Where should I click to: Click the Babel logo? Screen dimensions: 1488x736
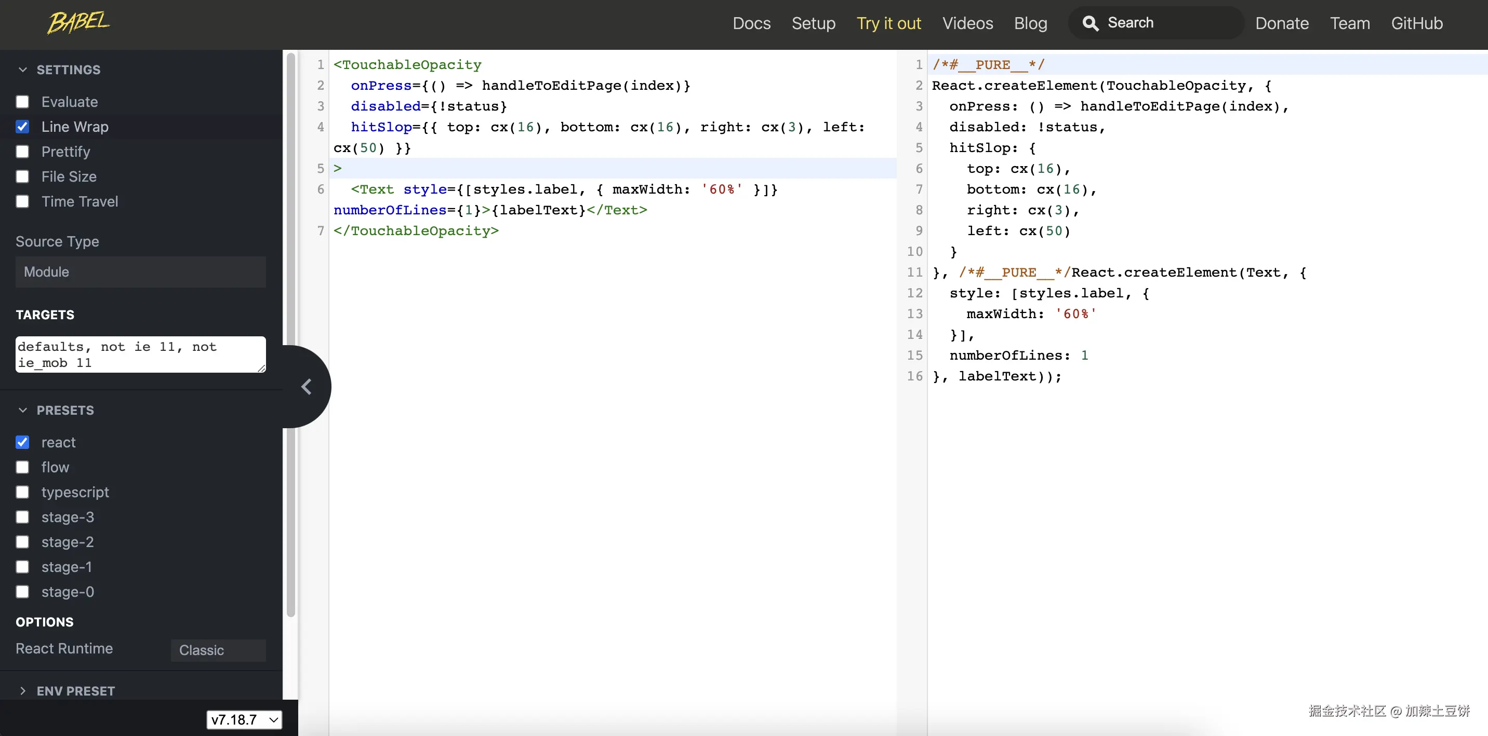[78, 23]
